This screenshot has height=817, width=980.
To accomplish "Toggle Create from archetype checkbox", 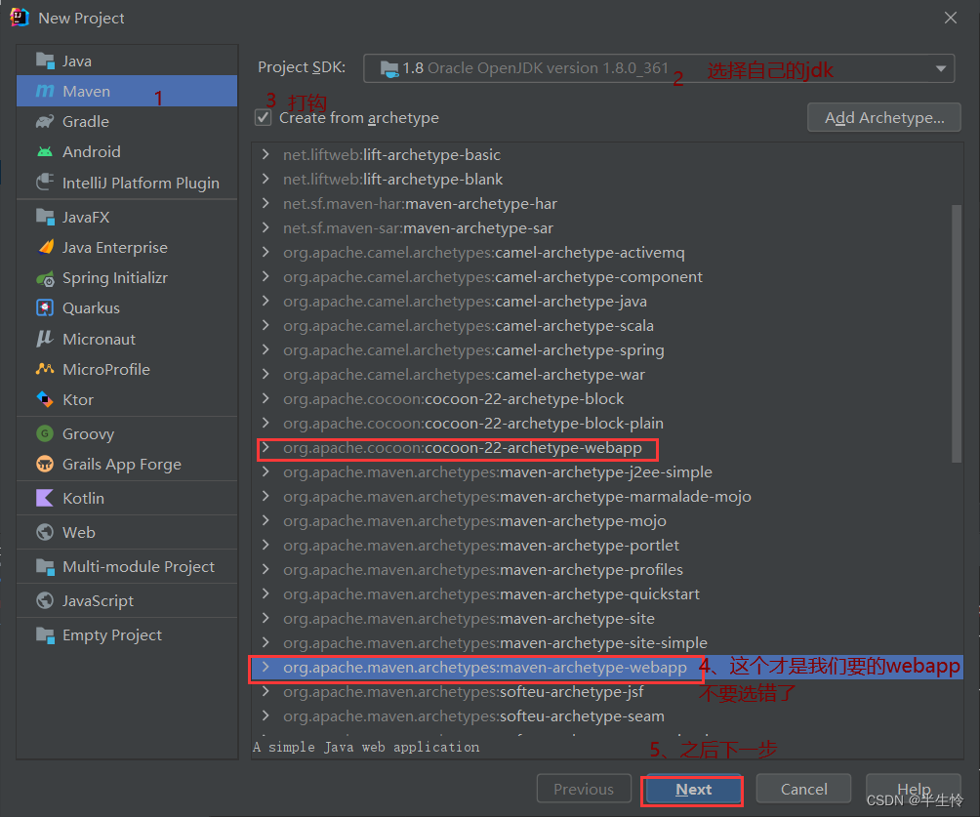I will [264, 117].
